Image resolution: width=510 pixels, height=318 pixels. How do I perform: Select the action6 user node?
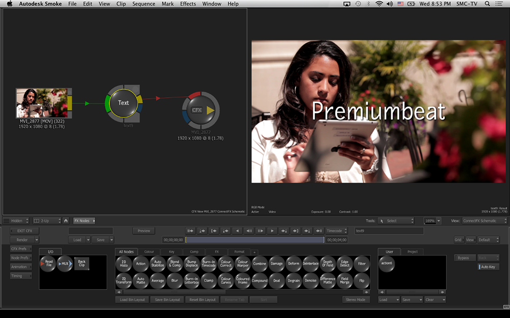tap(387, 264)
